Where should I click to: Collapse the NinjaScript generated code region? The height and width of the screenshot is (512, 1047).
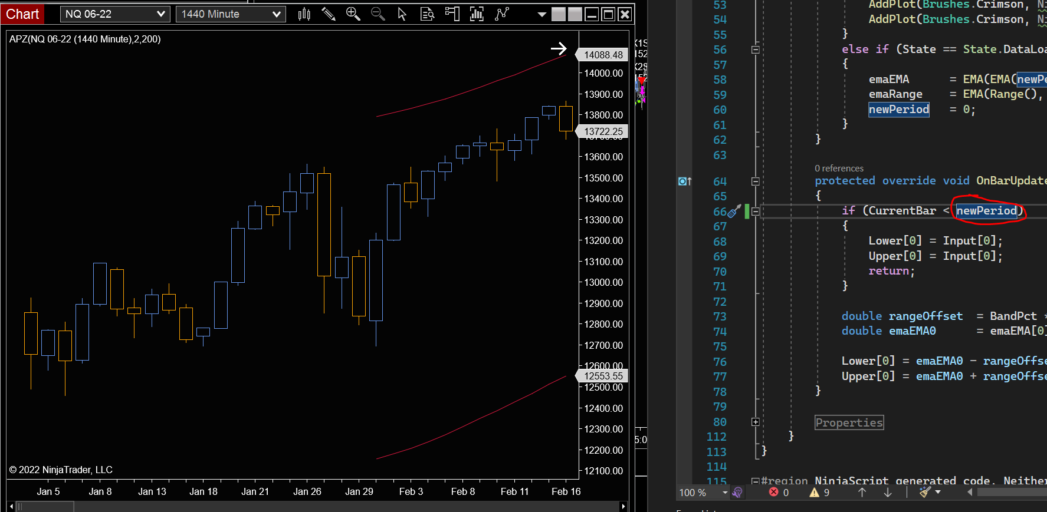[x=756, y=481]
